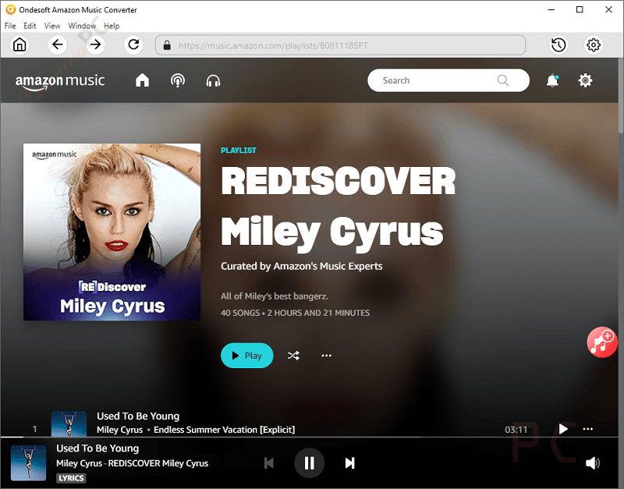Click the Amazon Music search field
Image resolution: width=624 pixels, height=489 pixels.
click(448, 80)
